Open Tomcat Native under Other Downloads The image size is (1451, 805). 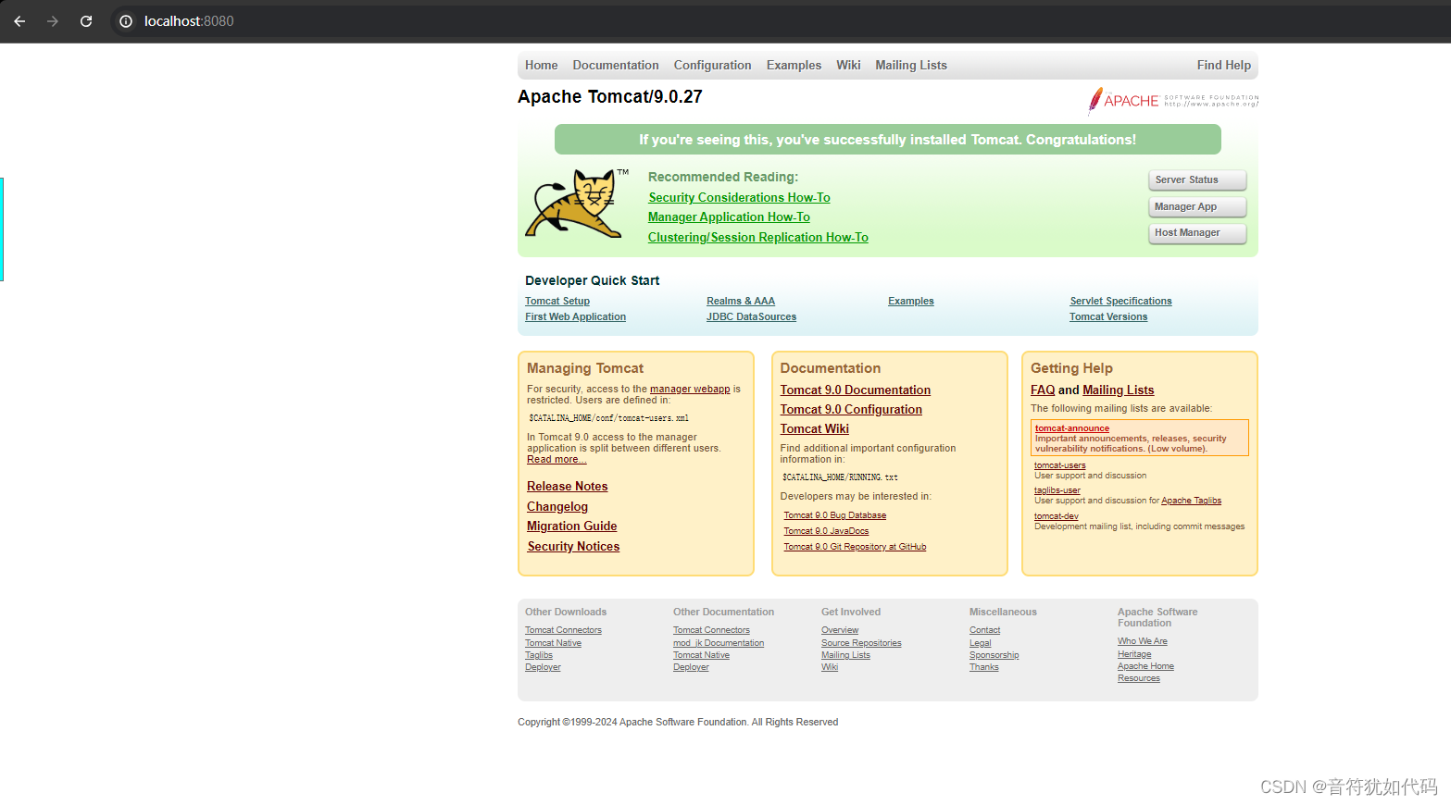[x=553, y=643]
